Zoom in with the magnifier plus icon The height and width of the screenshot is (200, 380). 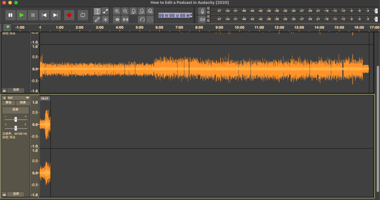pos(117,11)
